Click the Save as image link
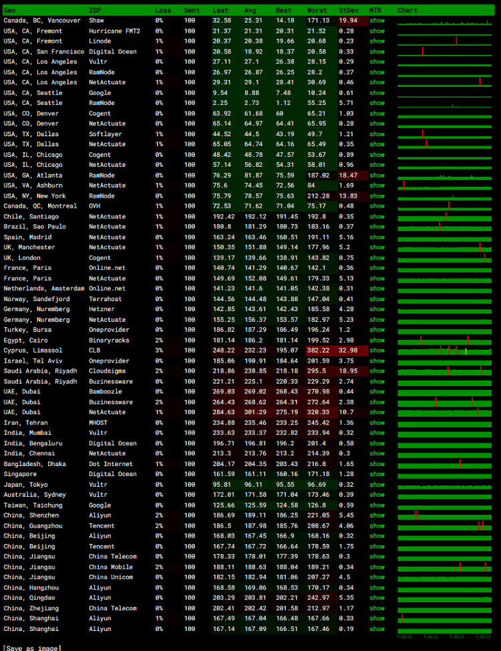This screenshot has width=501, height=651. coord(32,648)
